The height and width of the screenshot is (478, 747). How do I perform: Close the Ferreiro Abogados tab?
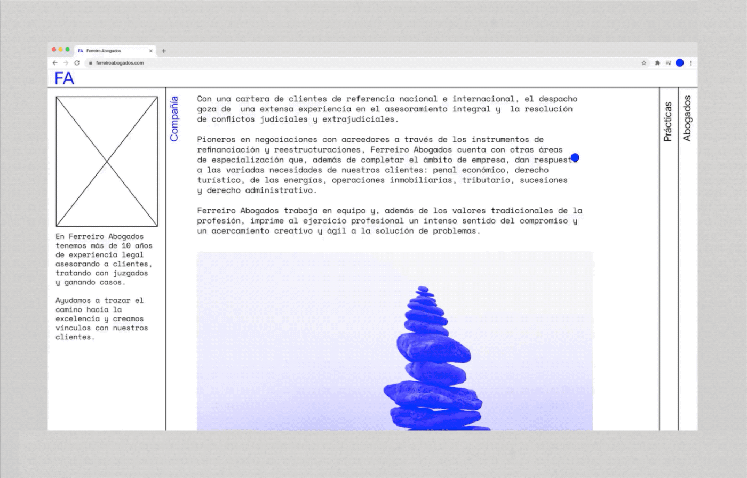point(151,51)
